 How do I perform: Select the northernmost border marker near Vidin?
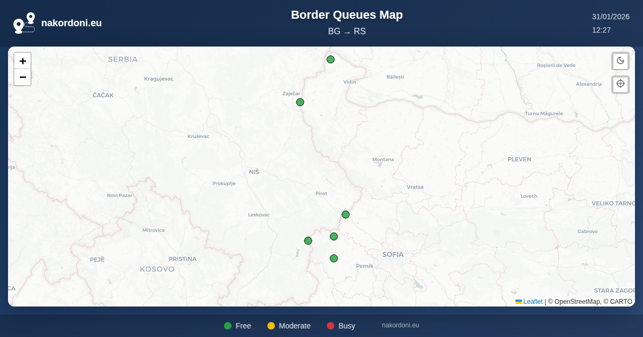pyautogui.click(x=331, y=59)
